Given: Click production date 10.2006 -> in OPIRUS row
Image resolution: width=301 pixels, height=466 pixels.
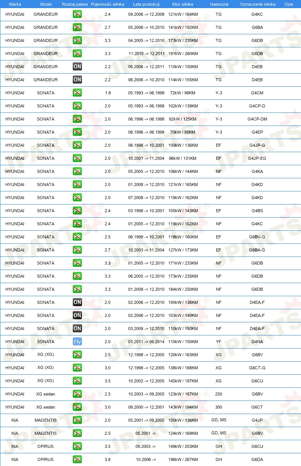Looking at the screenshot, I should (x=146, y=459).
